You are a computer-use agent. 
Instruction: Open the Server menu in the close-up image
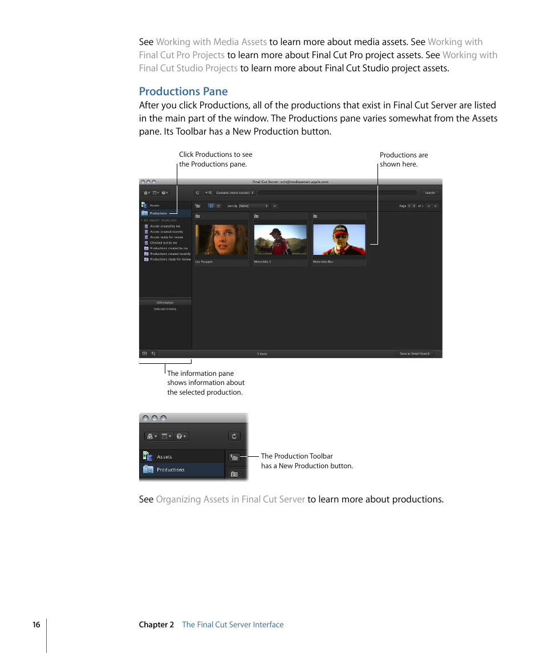pyautogui.click(x=151, y=436)
